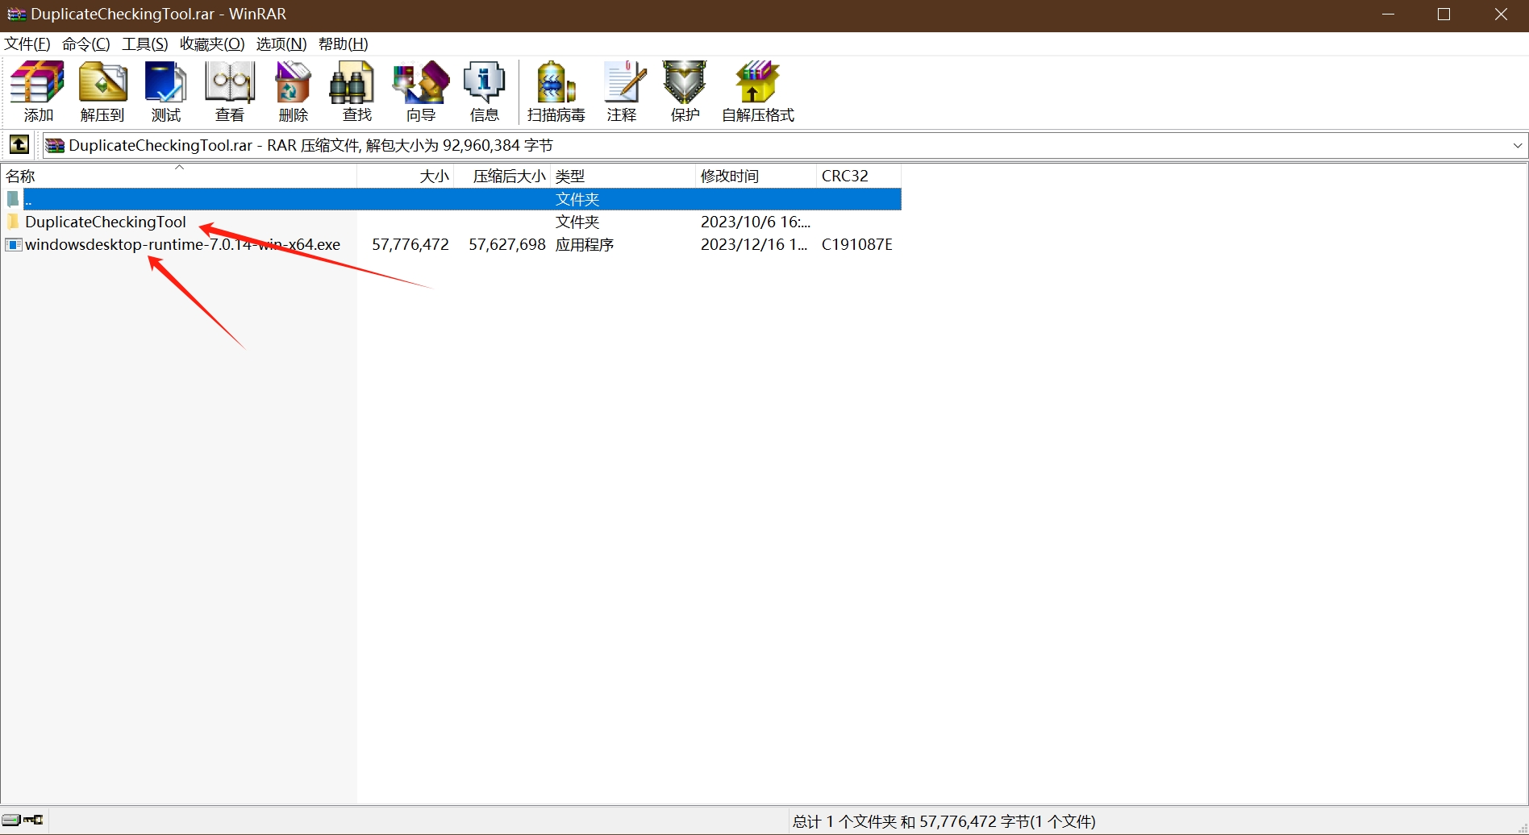Click the 查看 (View) toolbar icon
This screenshot has width=1529, height=835.
(x=230, y=83)
